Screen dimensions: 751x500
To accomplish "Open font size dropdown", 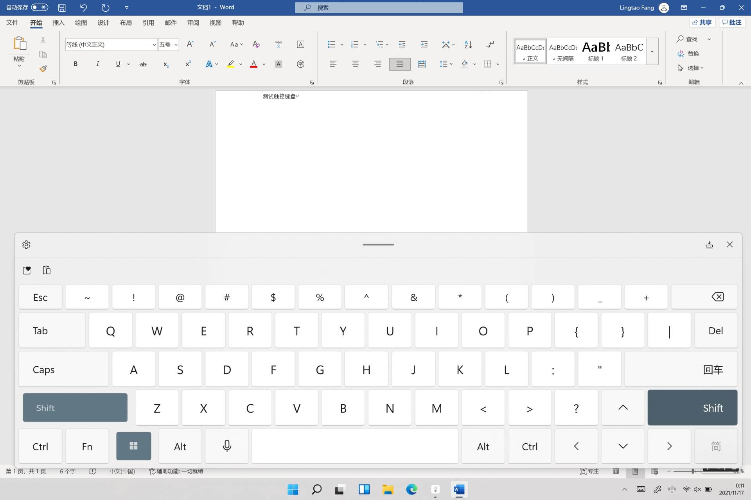I will [176, 45].
